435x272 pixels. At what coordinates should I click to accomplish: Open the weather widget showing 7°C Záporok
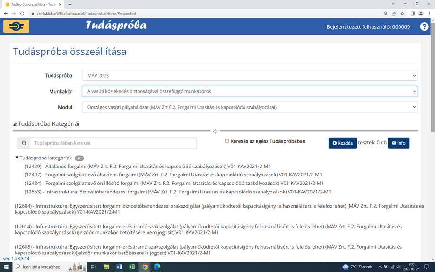pos(357,267)
